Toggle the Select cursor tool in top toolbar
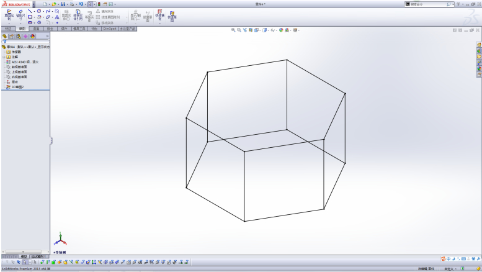The image size is (482, 272). 90,4
